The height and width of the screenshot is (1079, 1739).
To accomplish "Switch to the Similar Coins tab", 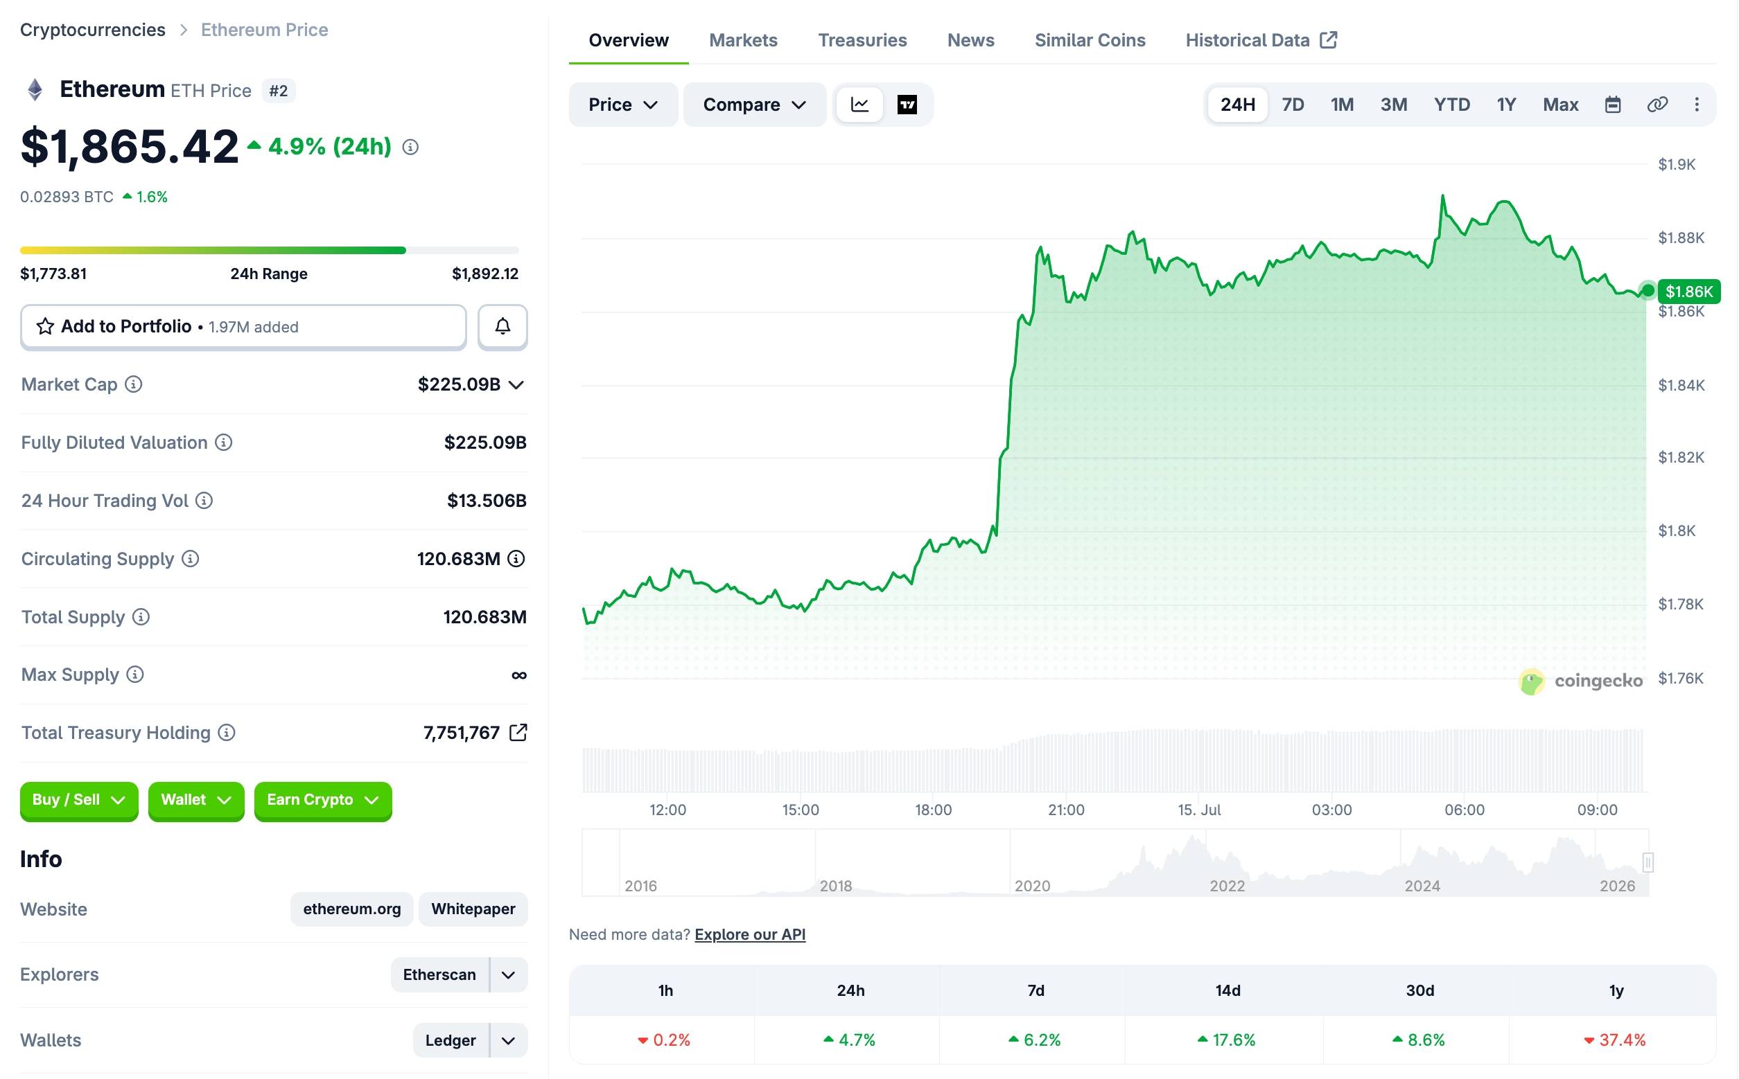I will point(1090,40).
